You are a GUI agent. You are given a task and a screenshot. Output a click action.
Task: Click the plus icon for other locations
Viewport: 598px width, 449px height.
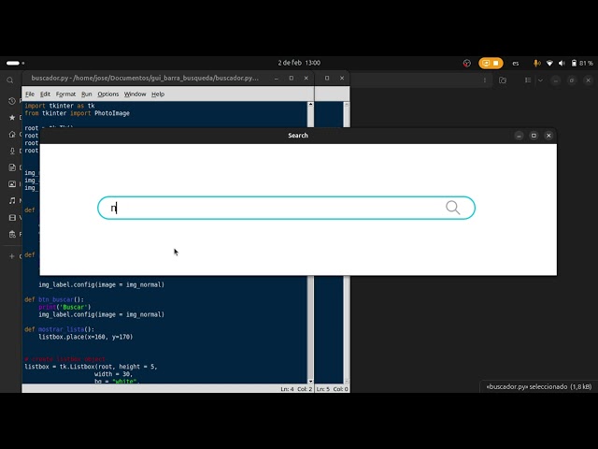[12, 256]
